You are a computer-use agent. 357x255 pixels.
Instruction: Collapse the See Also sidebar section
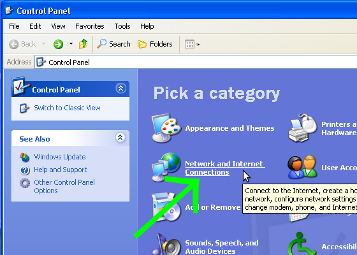click(x=120, y=137)
